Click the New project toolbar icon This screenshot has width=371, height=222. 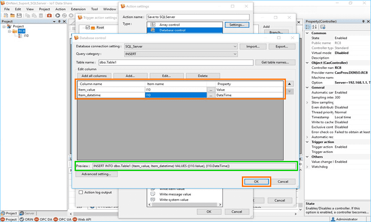6,15
